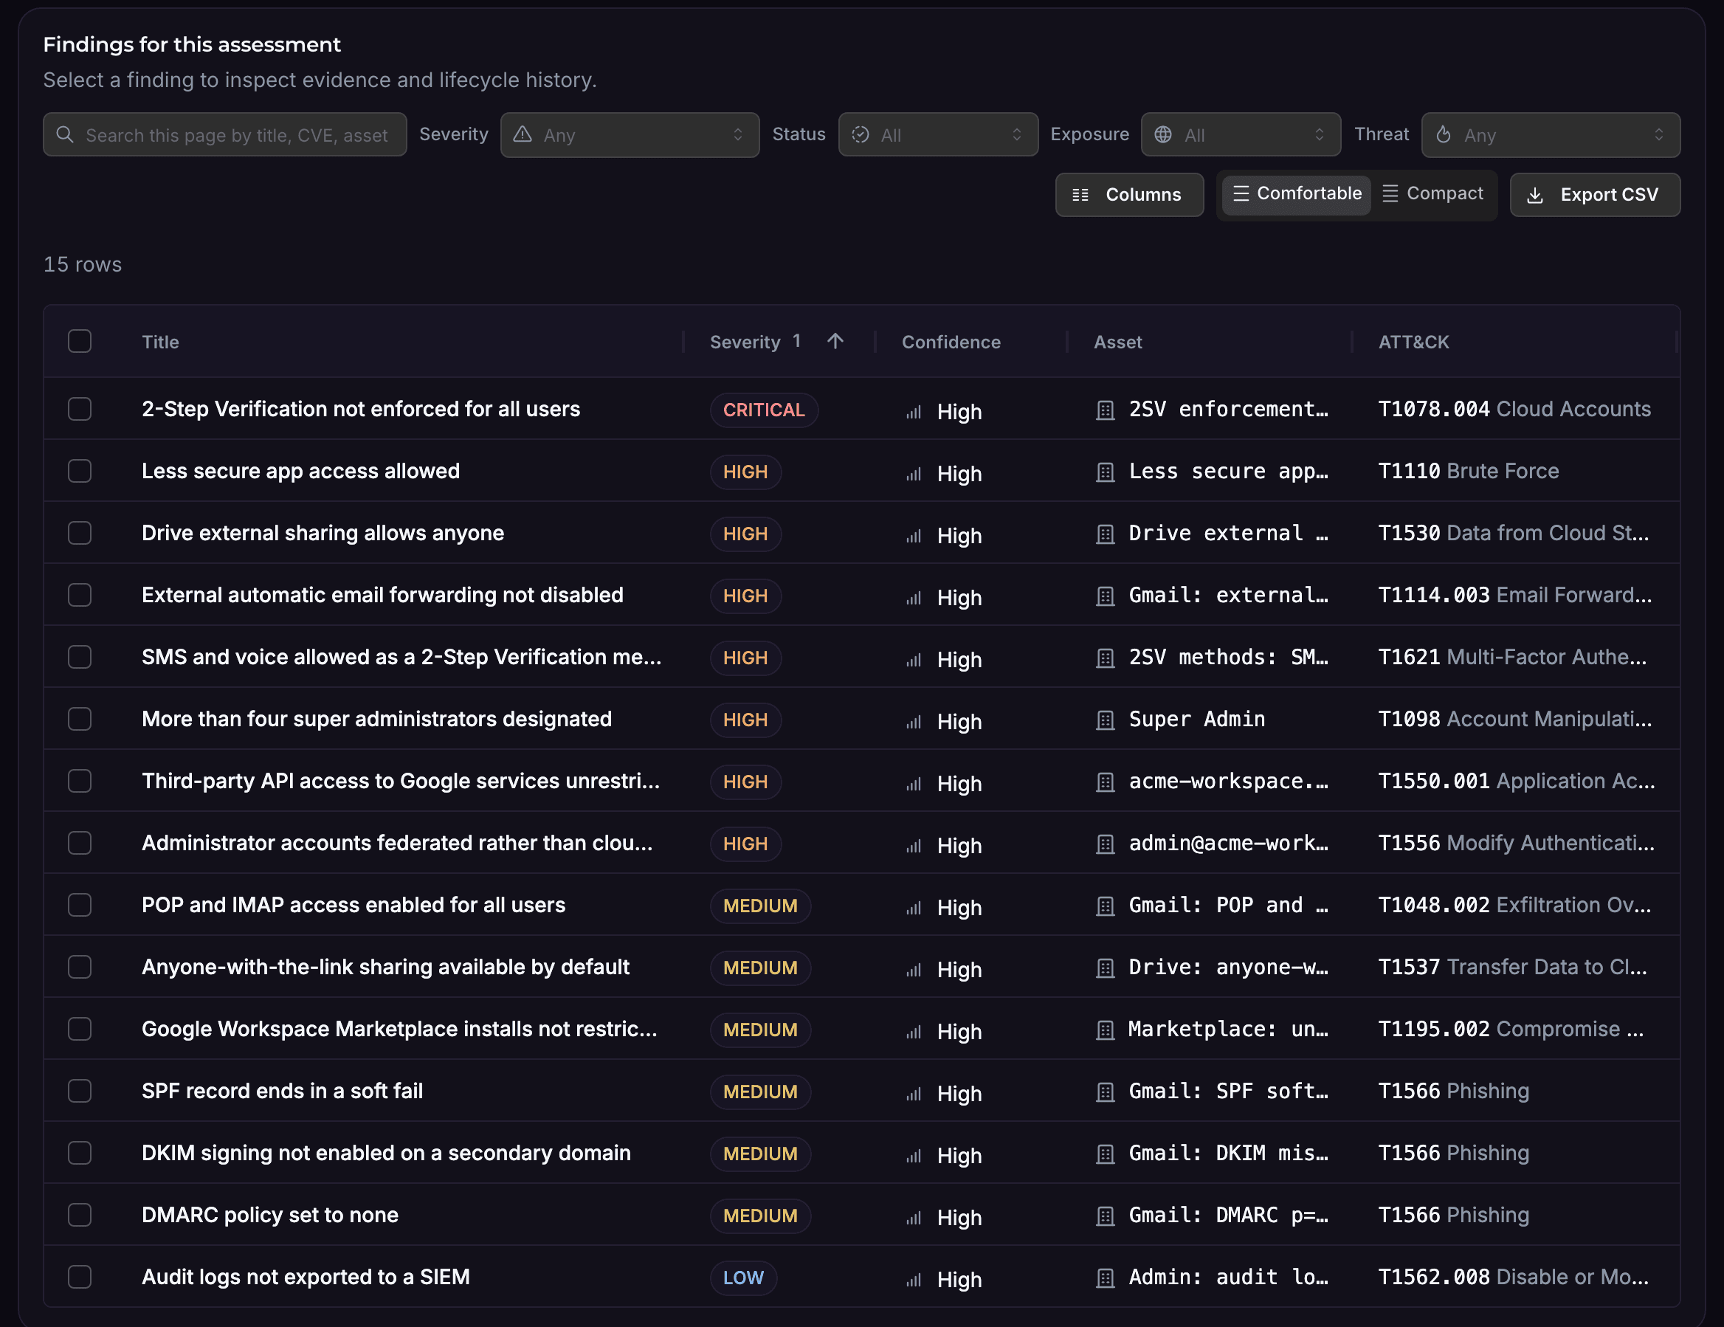Viewport: 1724px width, 1327px height.
Task: Click the warning triangle icon in the Severity filter
Action: point(523,134)
